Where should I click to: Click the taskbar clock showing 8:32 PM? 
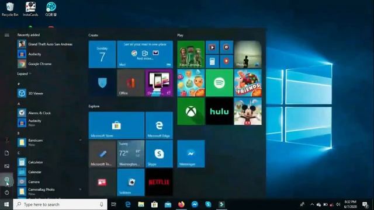[x=351, y=204]
